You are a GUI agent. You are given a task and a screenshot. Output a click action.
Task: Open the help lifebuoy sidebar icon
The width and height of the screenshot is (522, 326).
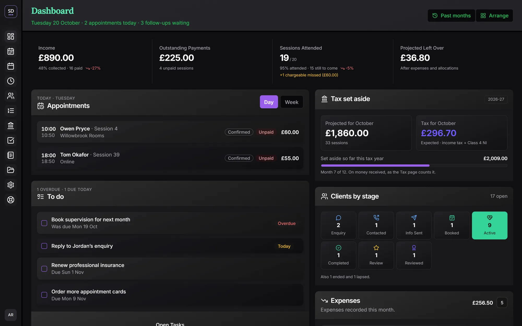pos(11,200)
